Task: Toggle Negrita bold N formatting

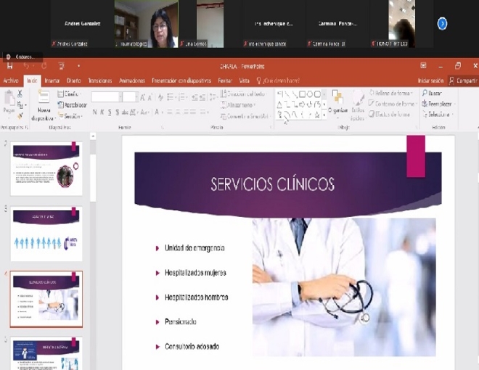Action: click(94, 112)
